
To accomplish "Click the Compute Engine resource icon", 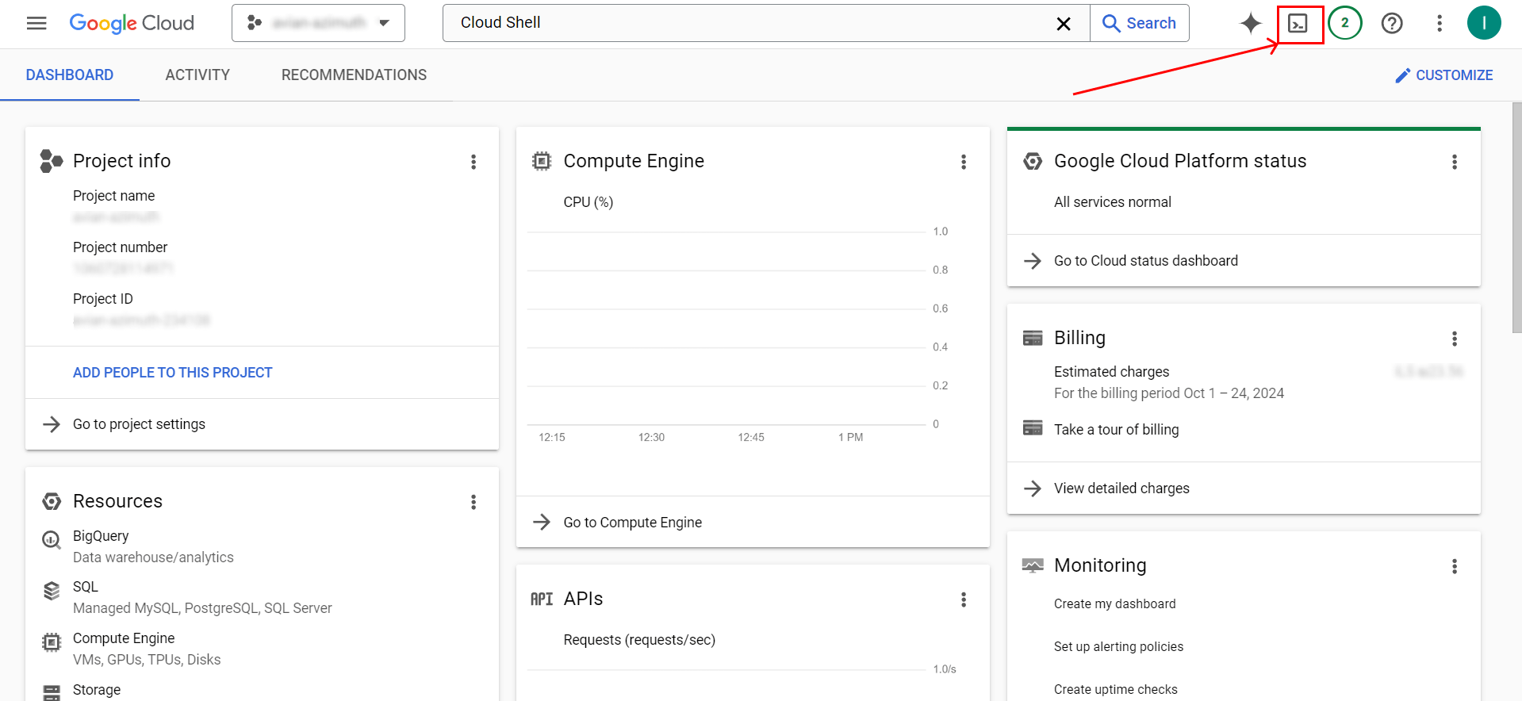I will pos(52,642).
